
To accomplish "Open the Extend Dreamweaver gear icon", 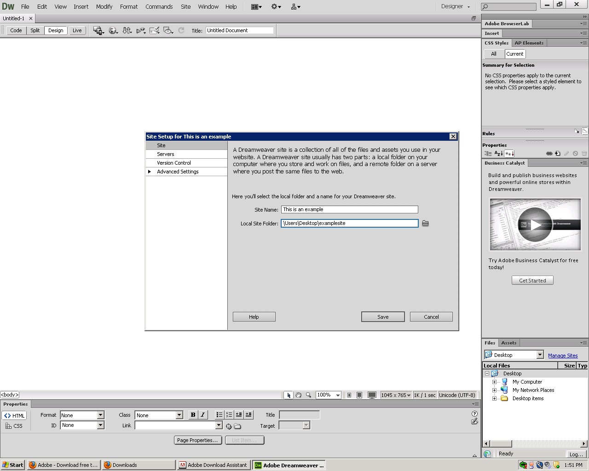I will (276, 6).
